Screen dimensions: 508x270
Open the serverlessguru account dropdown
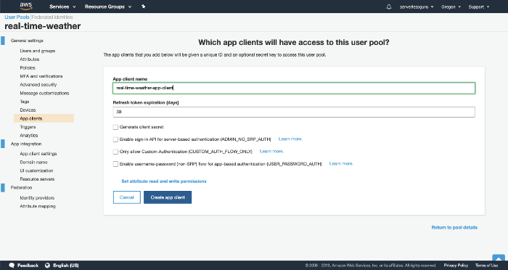pos(417,7)
